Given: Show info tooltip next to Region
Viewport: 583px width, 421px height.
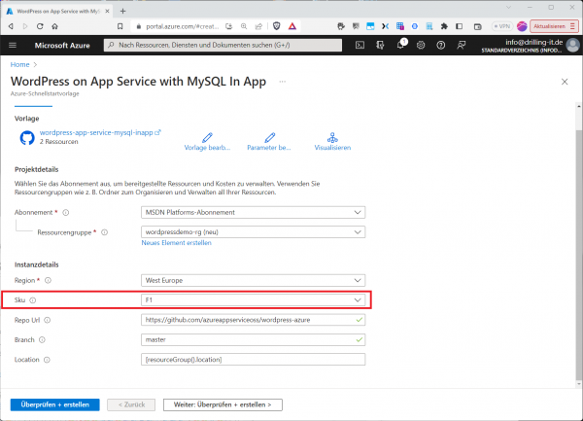Looking at the screenshot, I should coord(48,280).
